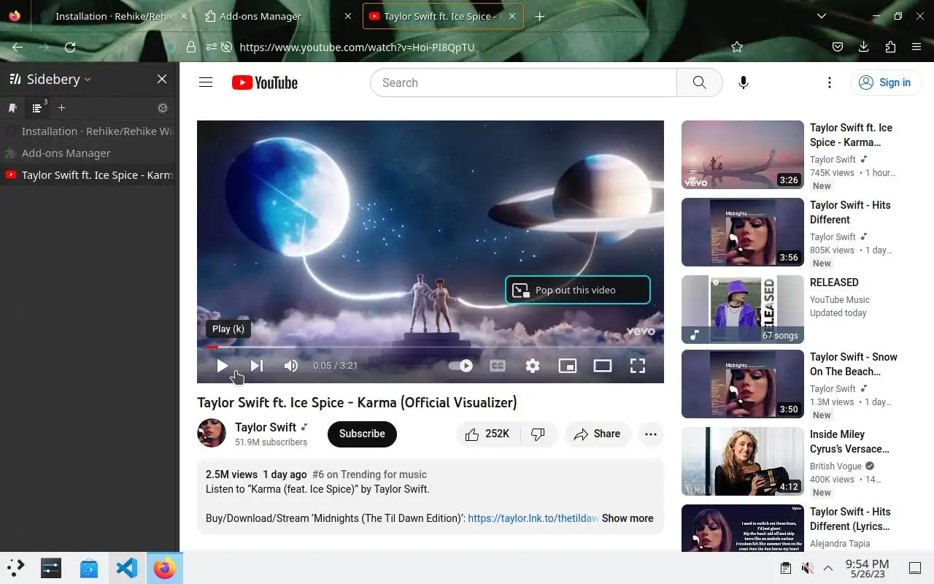Close the Sidebery sidebar
The height and width of the screenshot is (584, 934).
pos(162,79)
